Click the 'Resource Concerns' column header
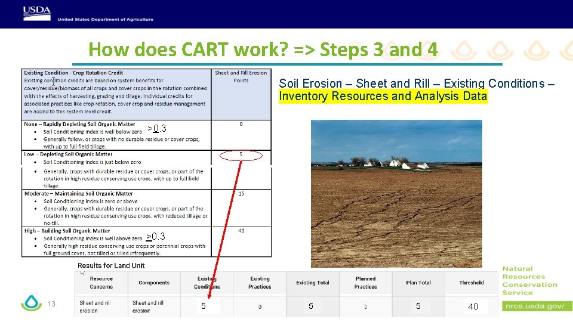Image resolution: width=573 pixels, height=322 pixels. [101, 283]
